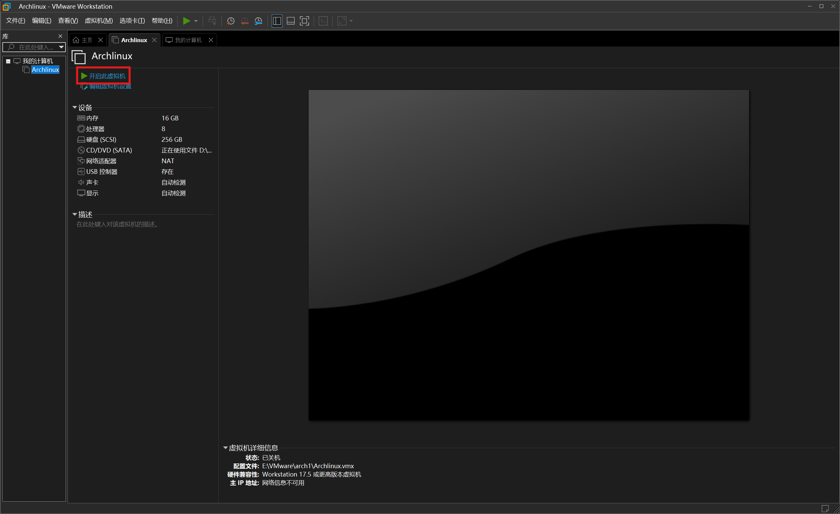Click the speaker icon beside 声卡
840x514 pixels.
(81, 182)
